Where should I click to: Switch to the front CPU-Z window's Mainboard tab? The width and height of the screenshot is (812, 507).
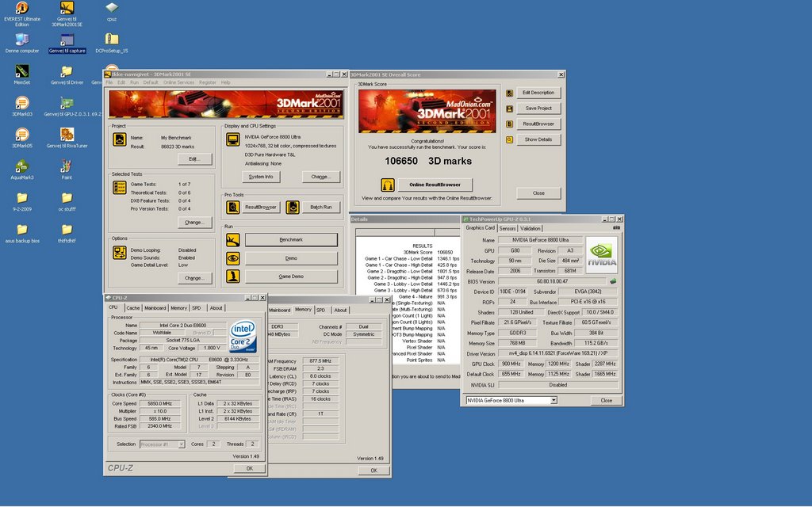click(155, 308)
